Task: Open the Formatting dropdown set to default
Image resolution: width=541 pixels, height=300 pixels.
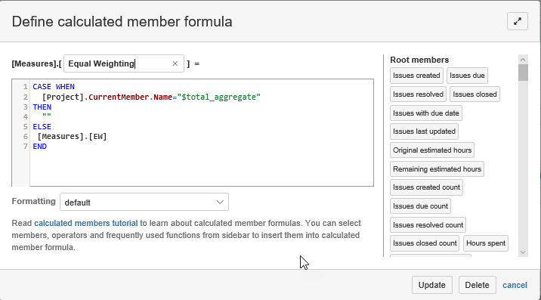Action: pyautogui.click(x=144, y=202)
